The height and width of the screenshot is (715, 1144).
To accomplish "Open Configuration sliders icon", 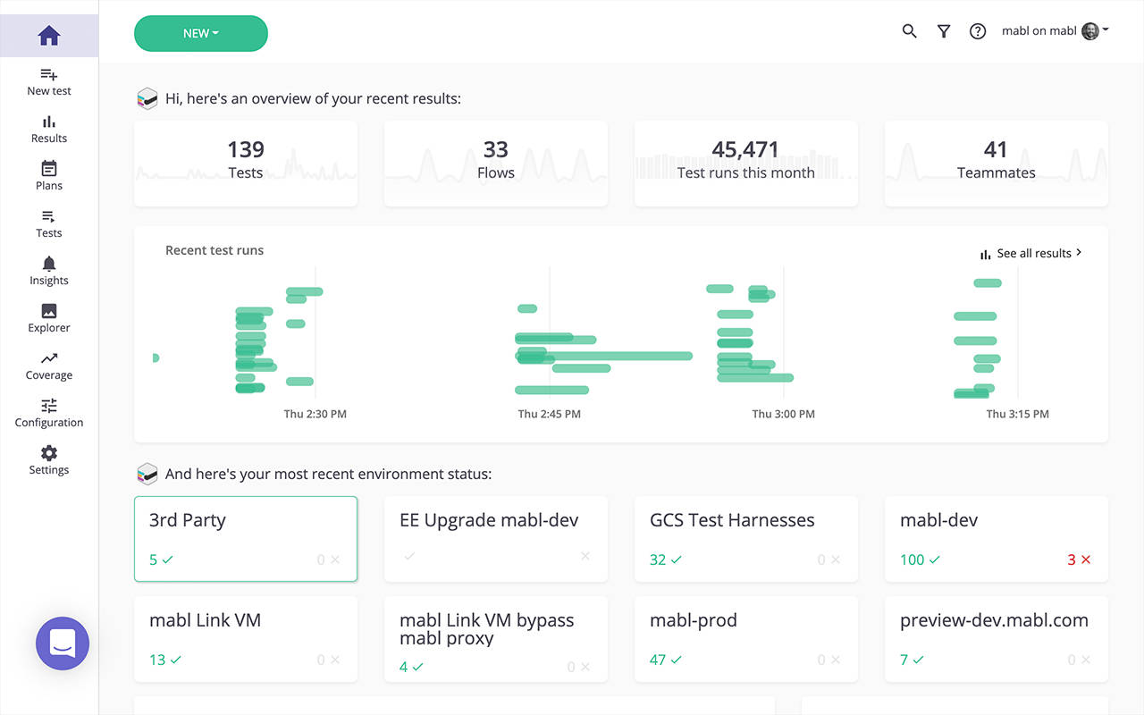I will pos(49,406).
